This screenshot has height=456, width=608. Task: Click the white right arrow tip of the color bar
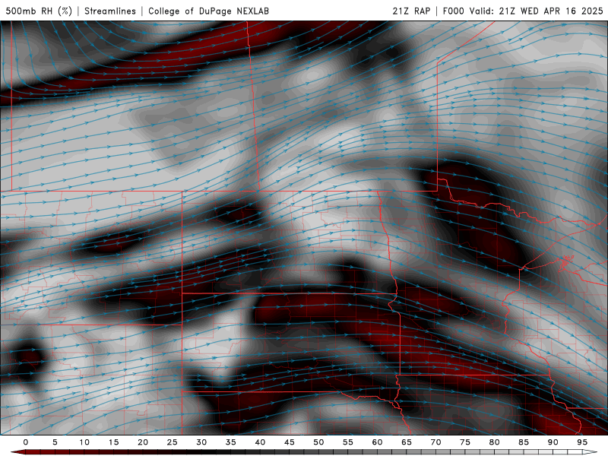click(x=590, y=452)
